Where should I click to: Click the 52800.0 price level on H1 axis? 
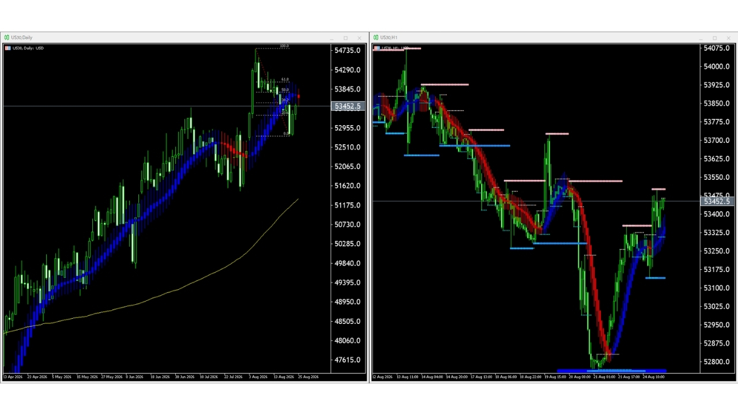coord(717,362)
